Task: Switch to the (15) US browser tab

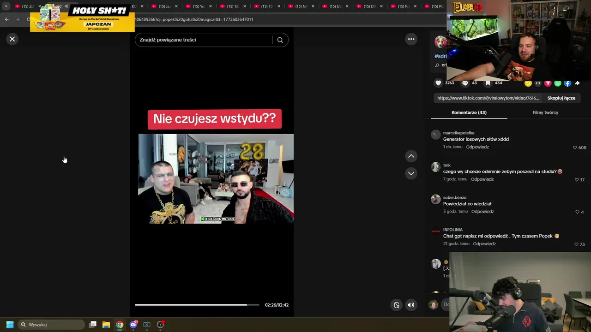Action: pos(335,6)
